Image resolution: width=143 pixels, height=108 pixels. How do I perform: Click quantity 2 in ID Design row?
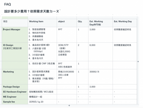78,45
